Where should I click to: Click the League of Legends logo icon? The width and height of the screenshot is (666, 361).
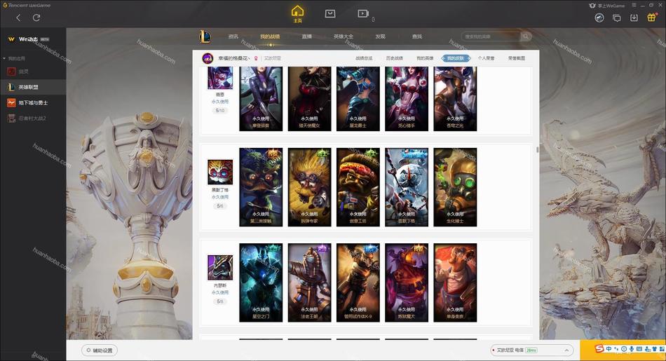(x=205, y=36)
